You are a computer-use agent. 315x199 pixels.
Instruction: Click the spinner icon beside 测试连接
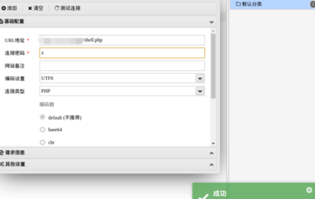click(57, 8)
